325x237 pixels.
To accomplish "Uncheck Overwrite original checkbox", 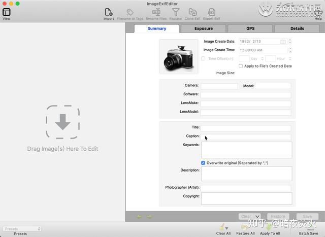I will click(x=203, y=163).
